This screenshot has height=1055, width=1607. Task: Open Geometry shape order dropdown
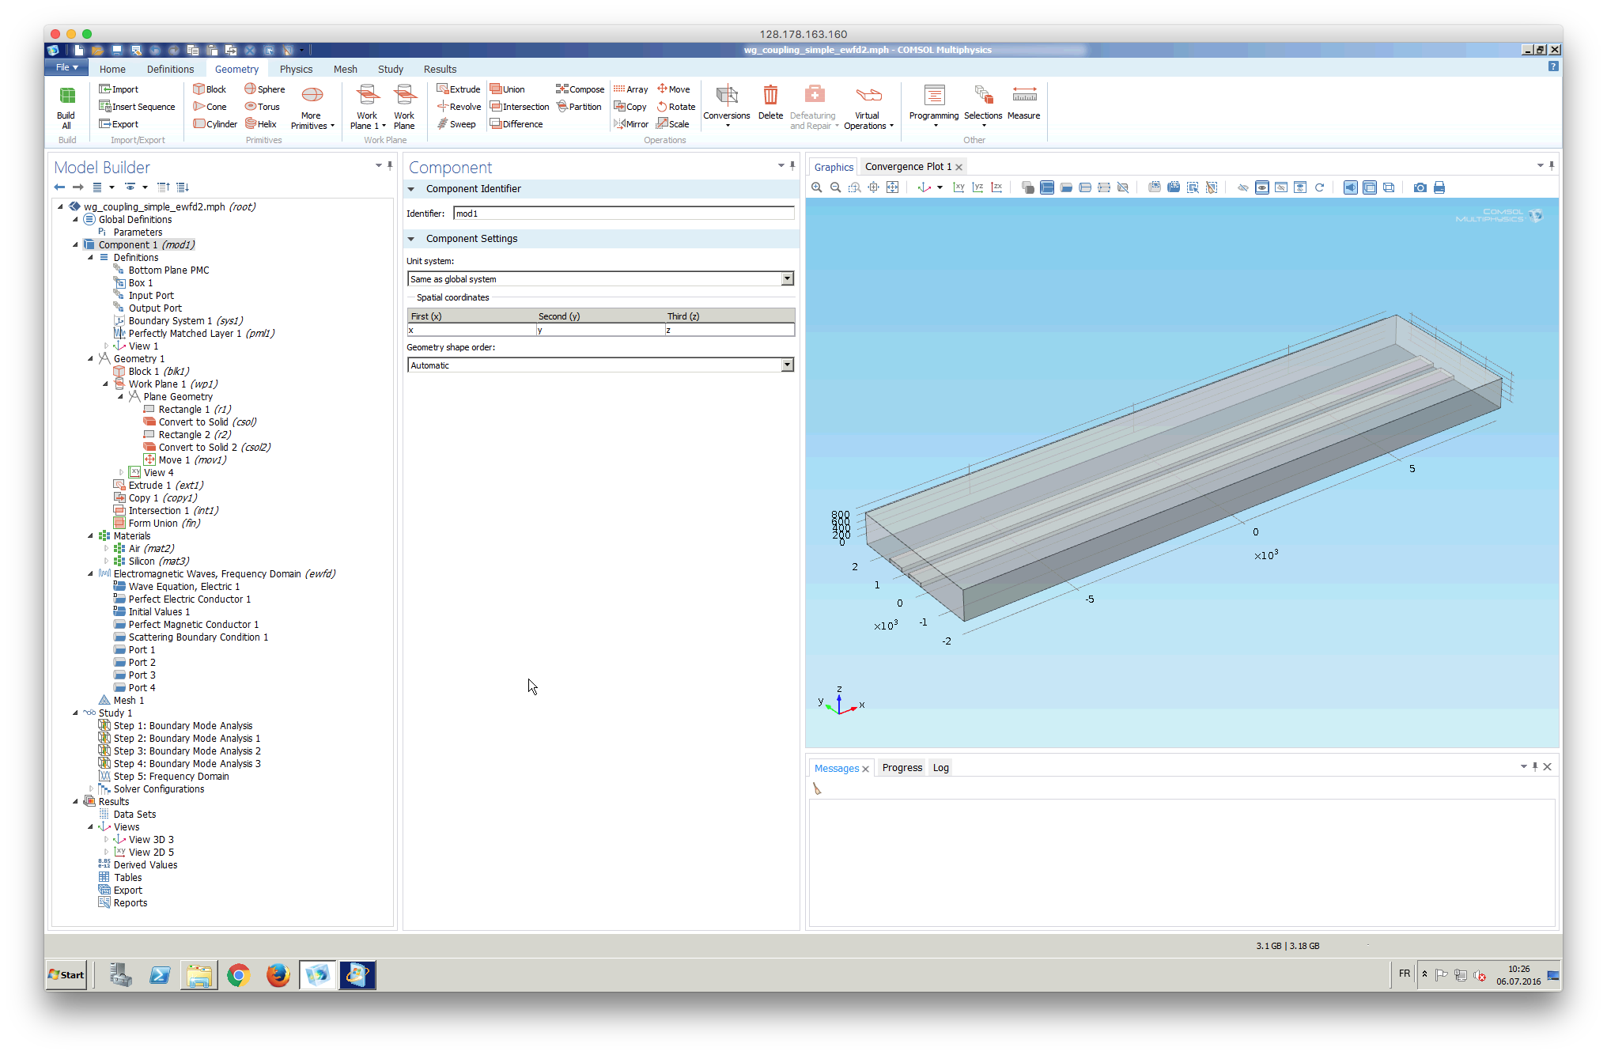click(787, 365)
